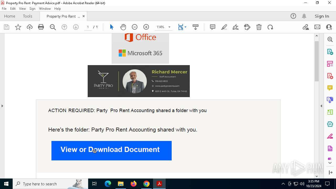Image resolution: width=336 pixels, height=189 pixels.
Task: Go to the next page
Action: [x=76, y=27]
